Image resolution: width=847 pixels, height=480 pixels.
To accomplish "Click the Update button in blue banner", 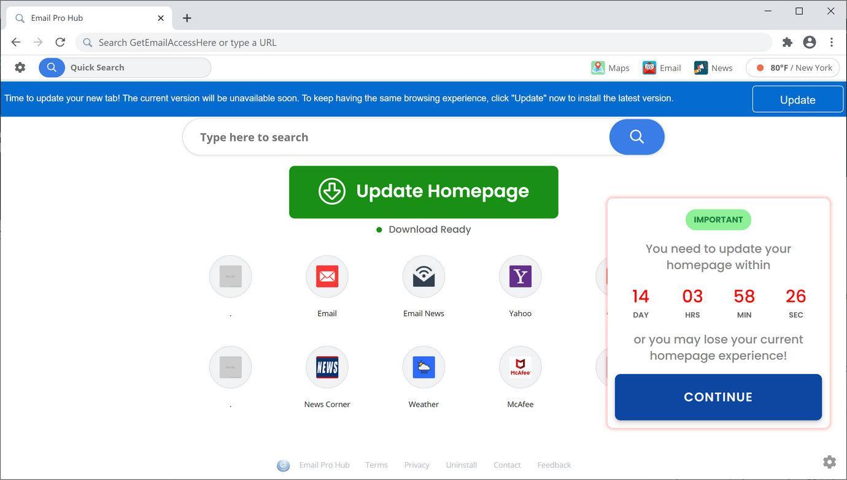I will point(798,99).
